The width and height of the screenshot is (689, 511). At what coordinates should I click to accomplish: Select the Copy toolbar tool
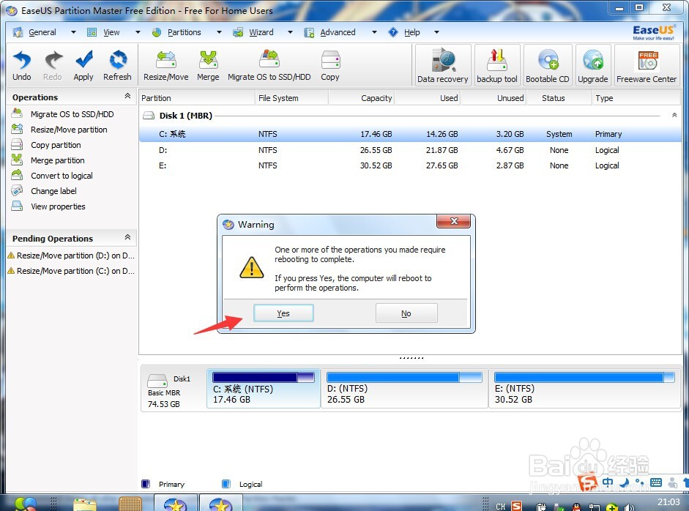pos(330,65)
